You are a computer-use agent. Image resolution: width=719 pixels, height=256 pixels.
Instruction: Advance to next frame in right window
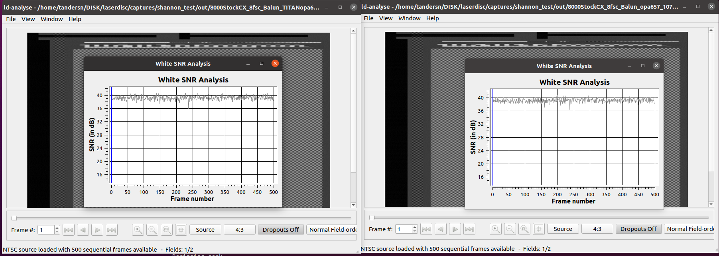[x=455, y=229]
